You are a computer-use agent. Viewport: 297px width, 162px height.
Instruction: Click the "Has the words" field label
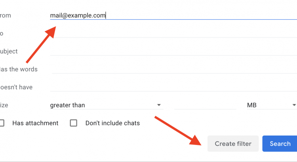(x=19, y=69)
